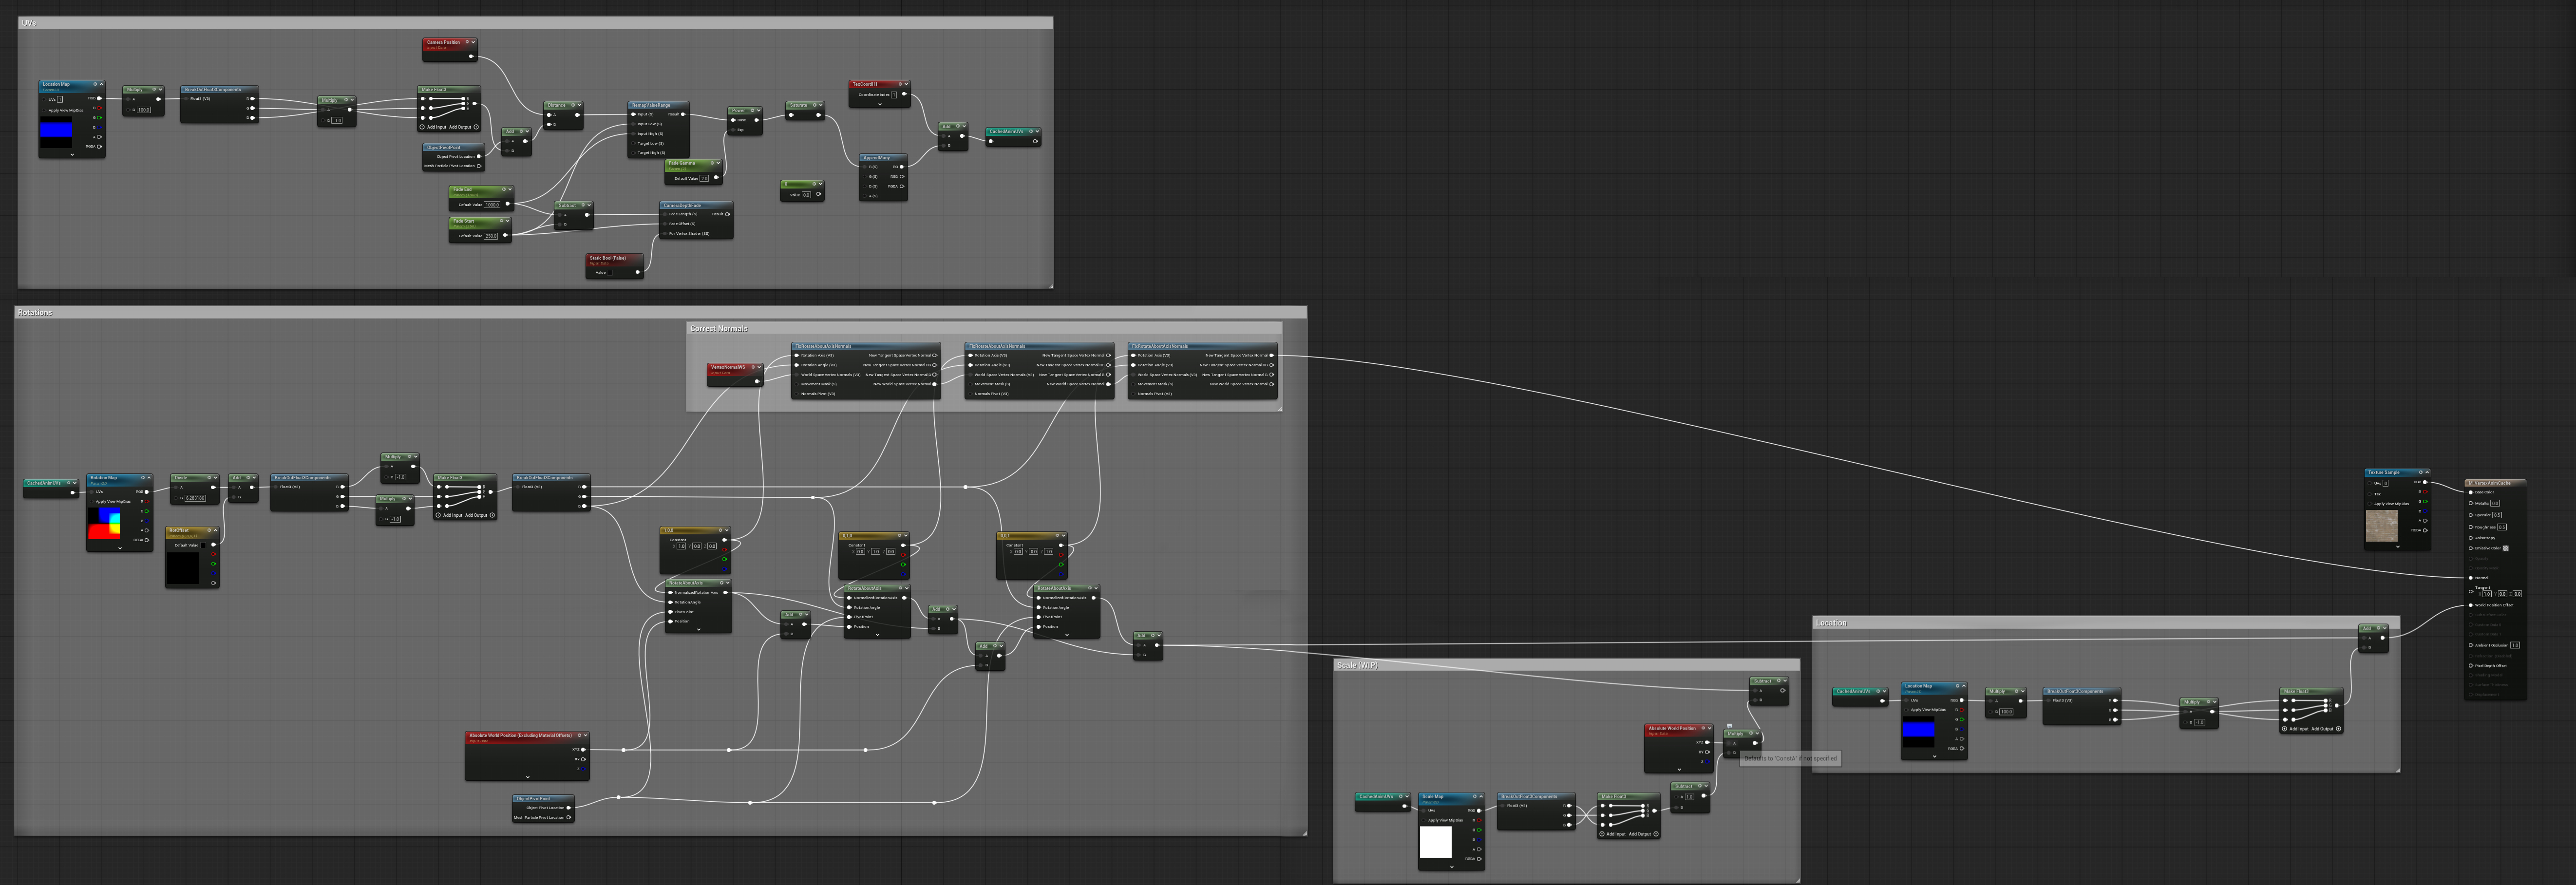Viewport: 2576px width, 885px height.
Task: Click Add Output on Make Float3 in Location group
Action: point(2326,729)
